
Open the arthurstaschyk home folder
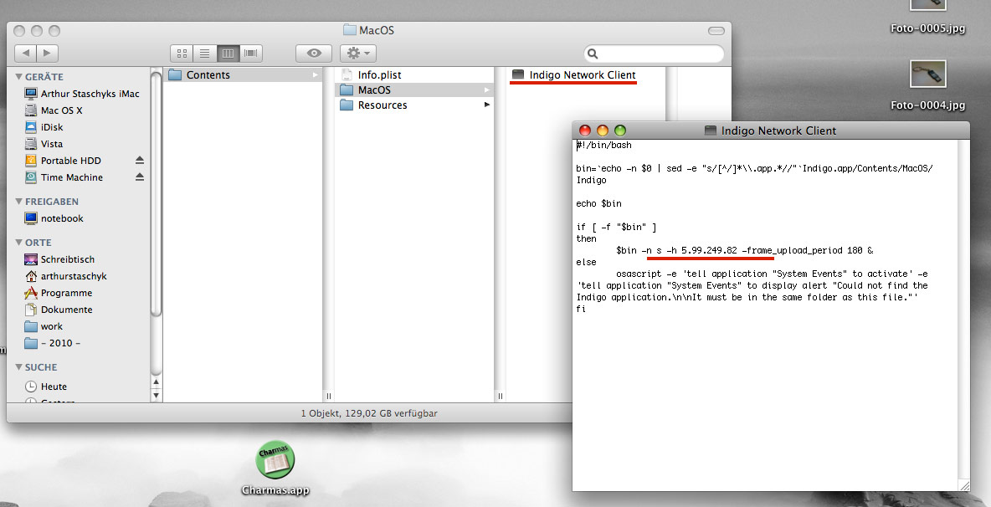[66, 276]
